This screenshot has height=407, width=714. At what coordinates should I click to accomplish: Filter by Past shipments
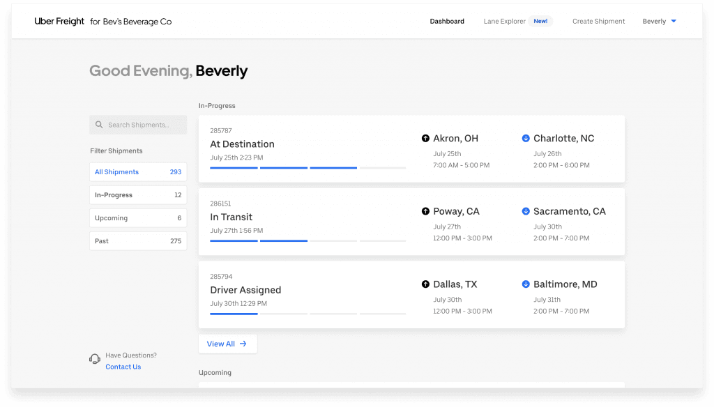click(138, 241)
